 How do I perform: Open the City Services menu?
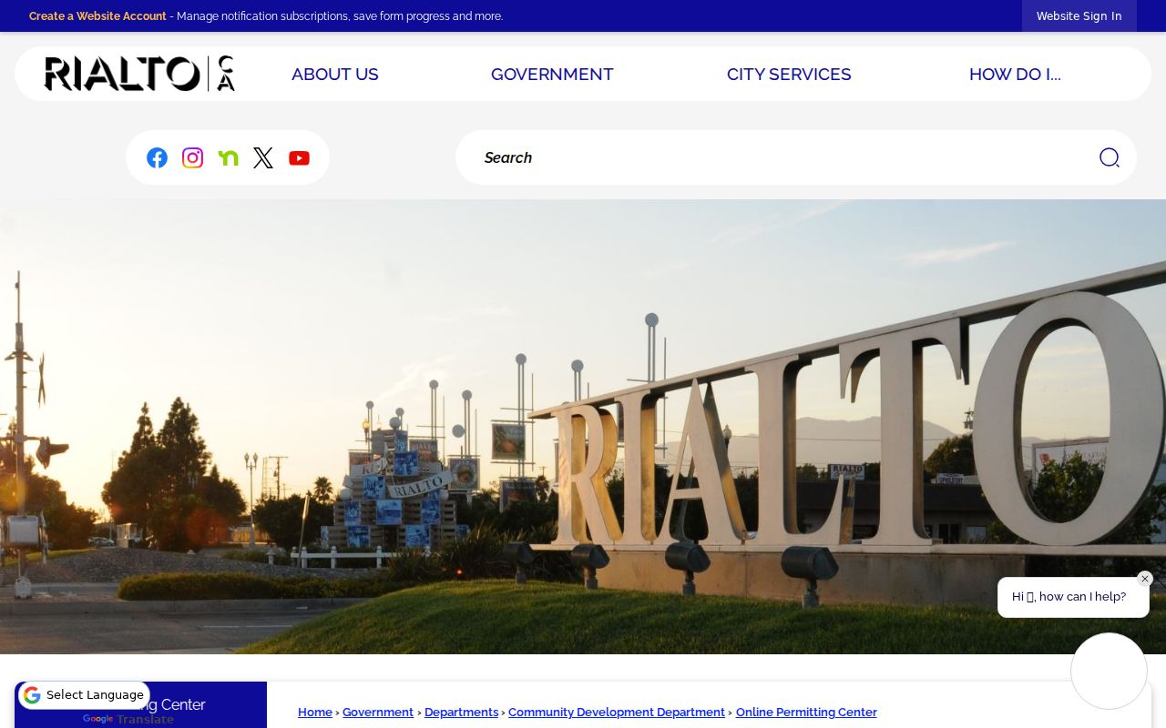click(789, 75)
